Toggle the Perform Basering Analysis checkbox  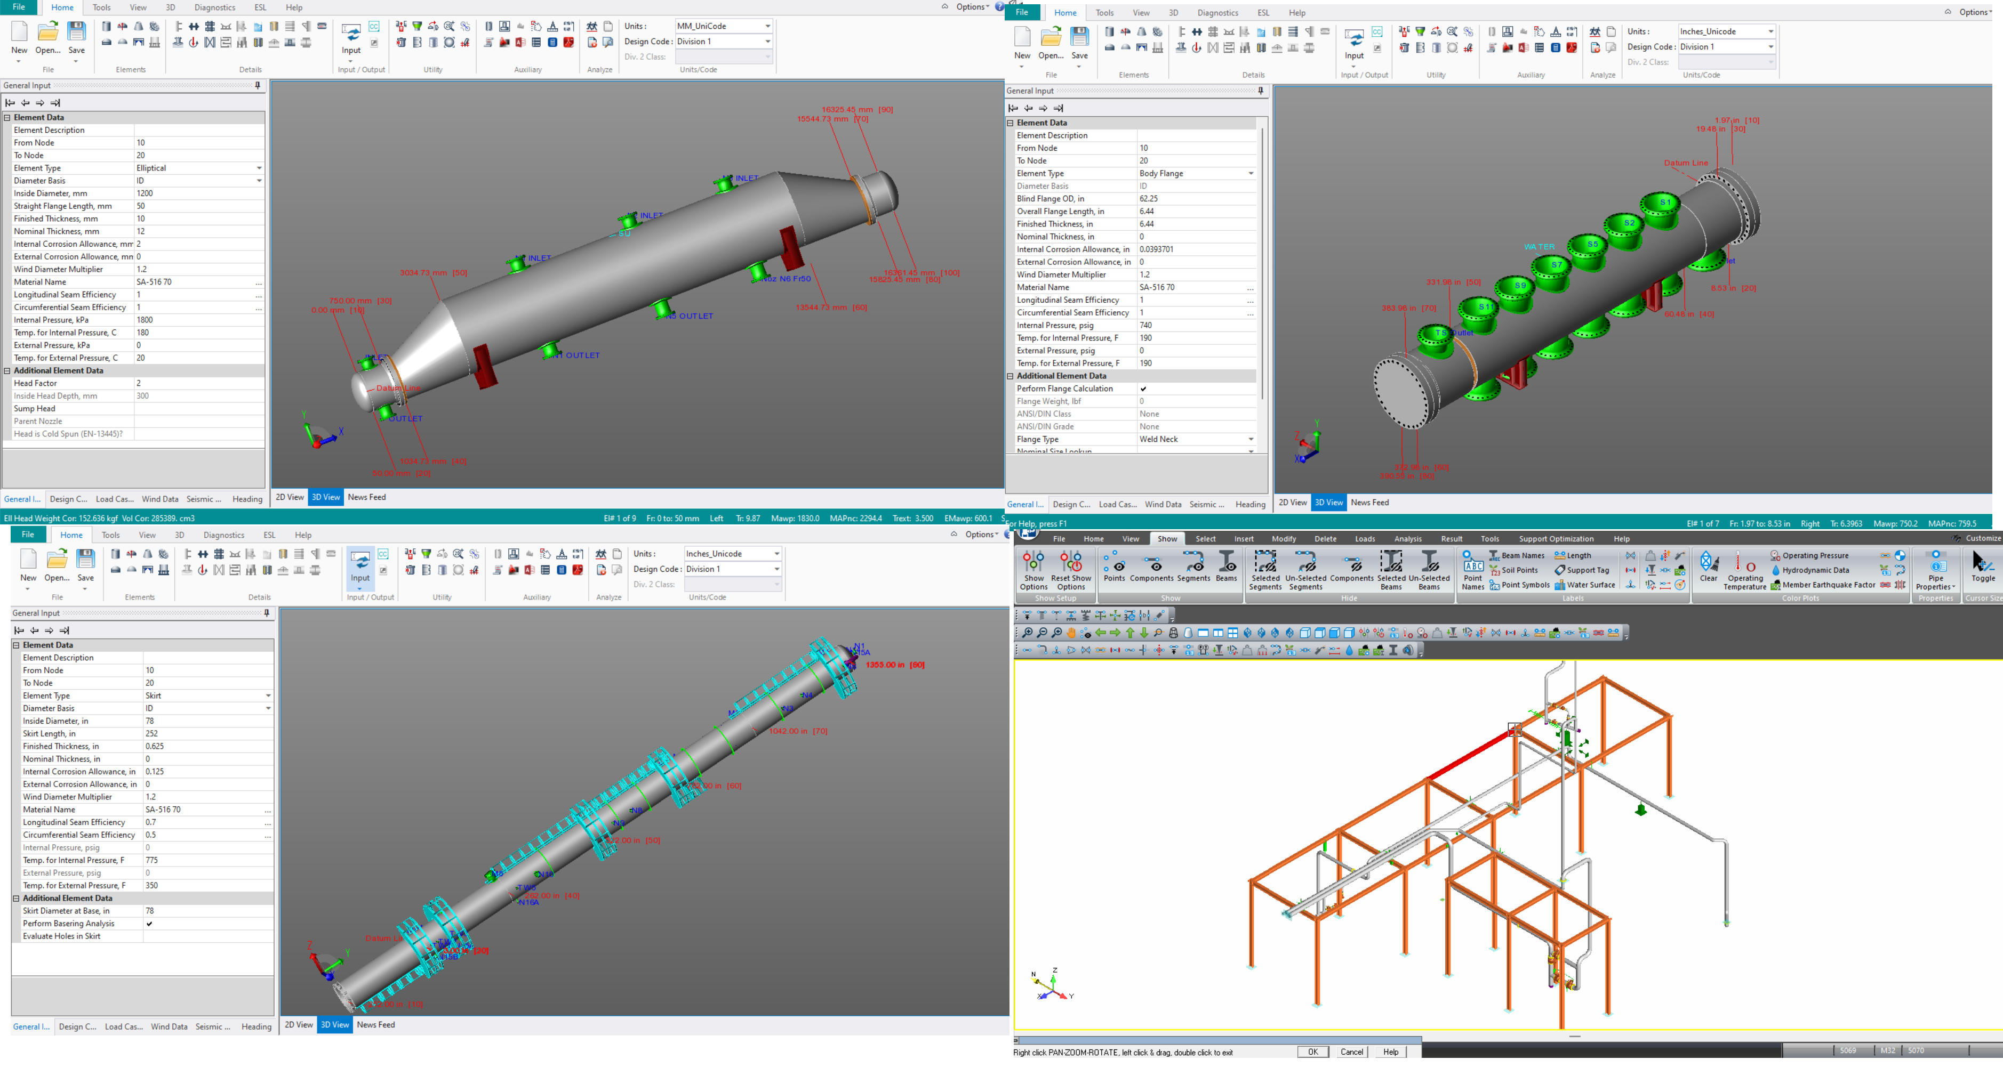pos(148,924)
